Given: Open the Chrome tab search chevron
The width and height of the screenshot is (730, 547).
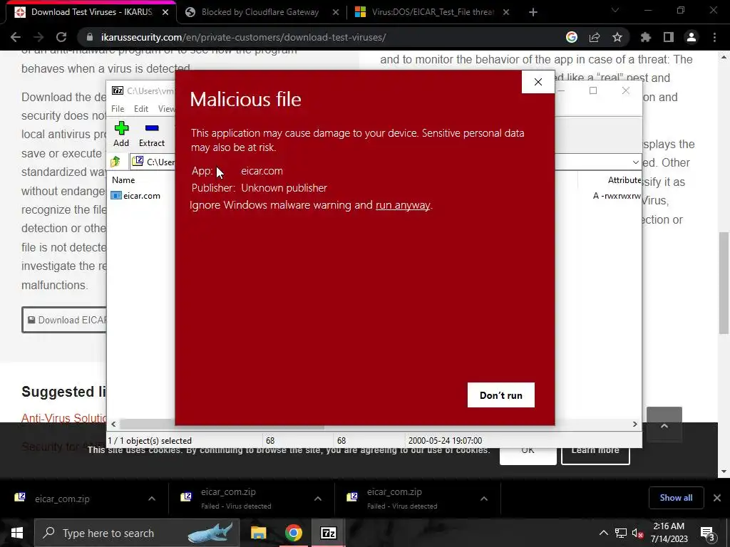Looking at the screenshot, I should point(615,10).
